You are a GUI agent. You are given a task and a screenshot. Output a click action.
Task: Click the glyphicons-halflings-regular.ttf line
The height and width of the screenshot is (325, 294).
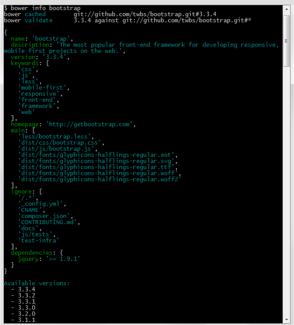[x=96, y=167]
